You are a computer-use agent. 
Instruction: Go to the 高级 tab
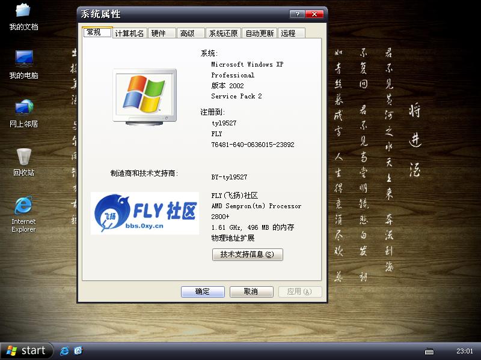coord(191,33)
